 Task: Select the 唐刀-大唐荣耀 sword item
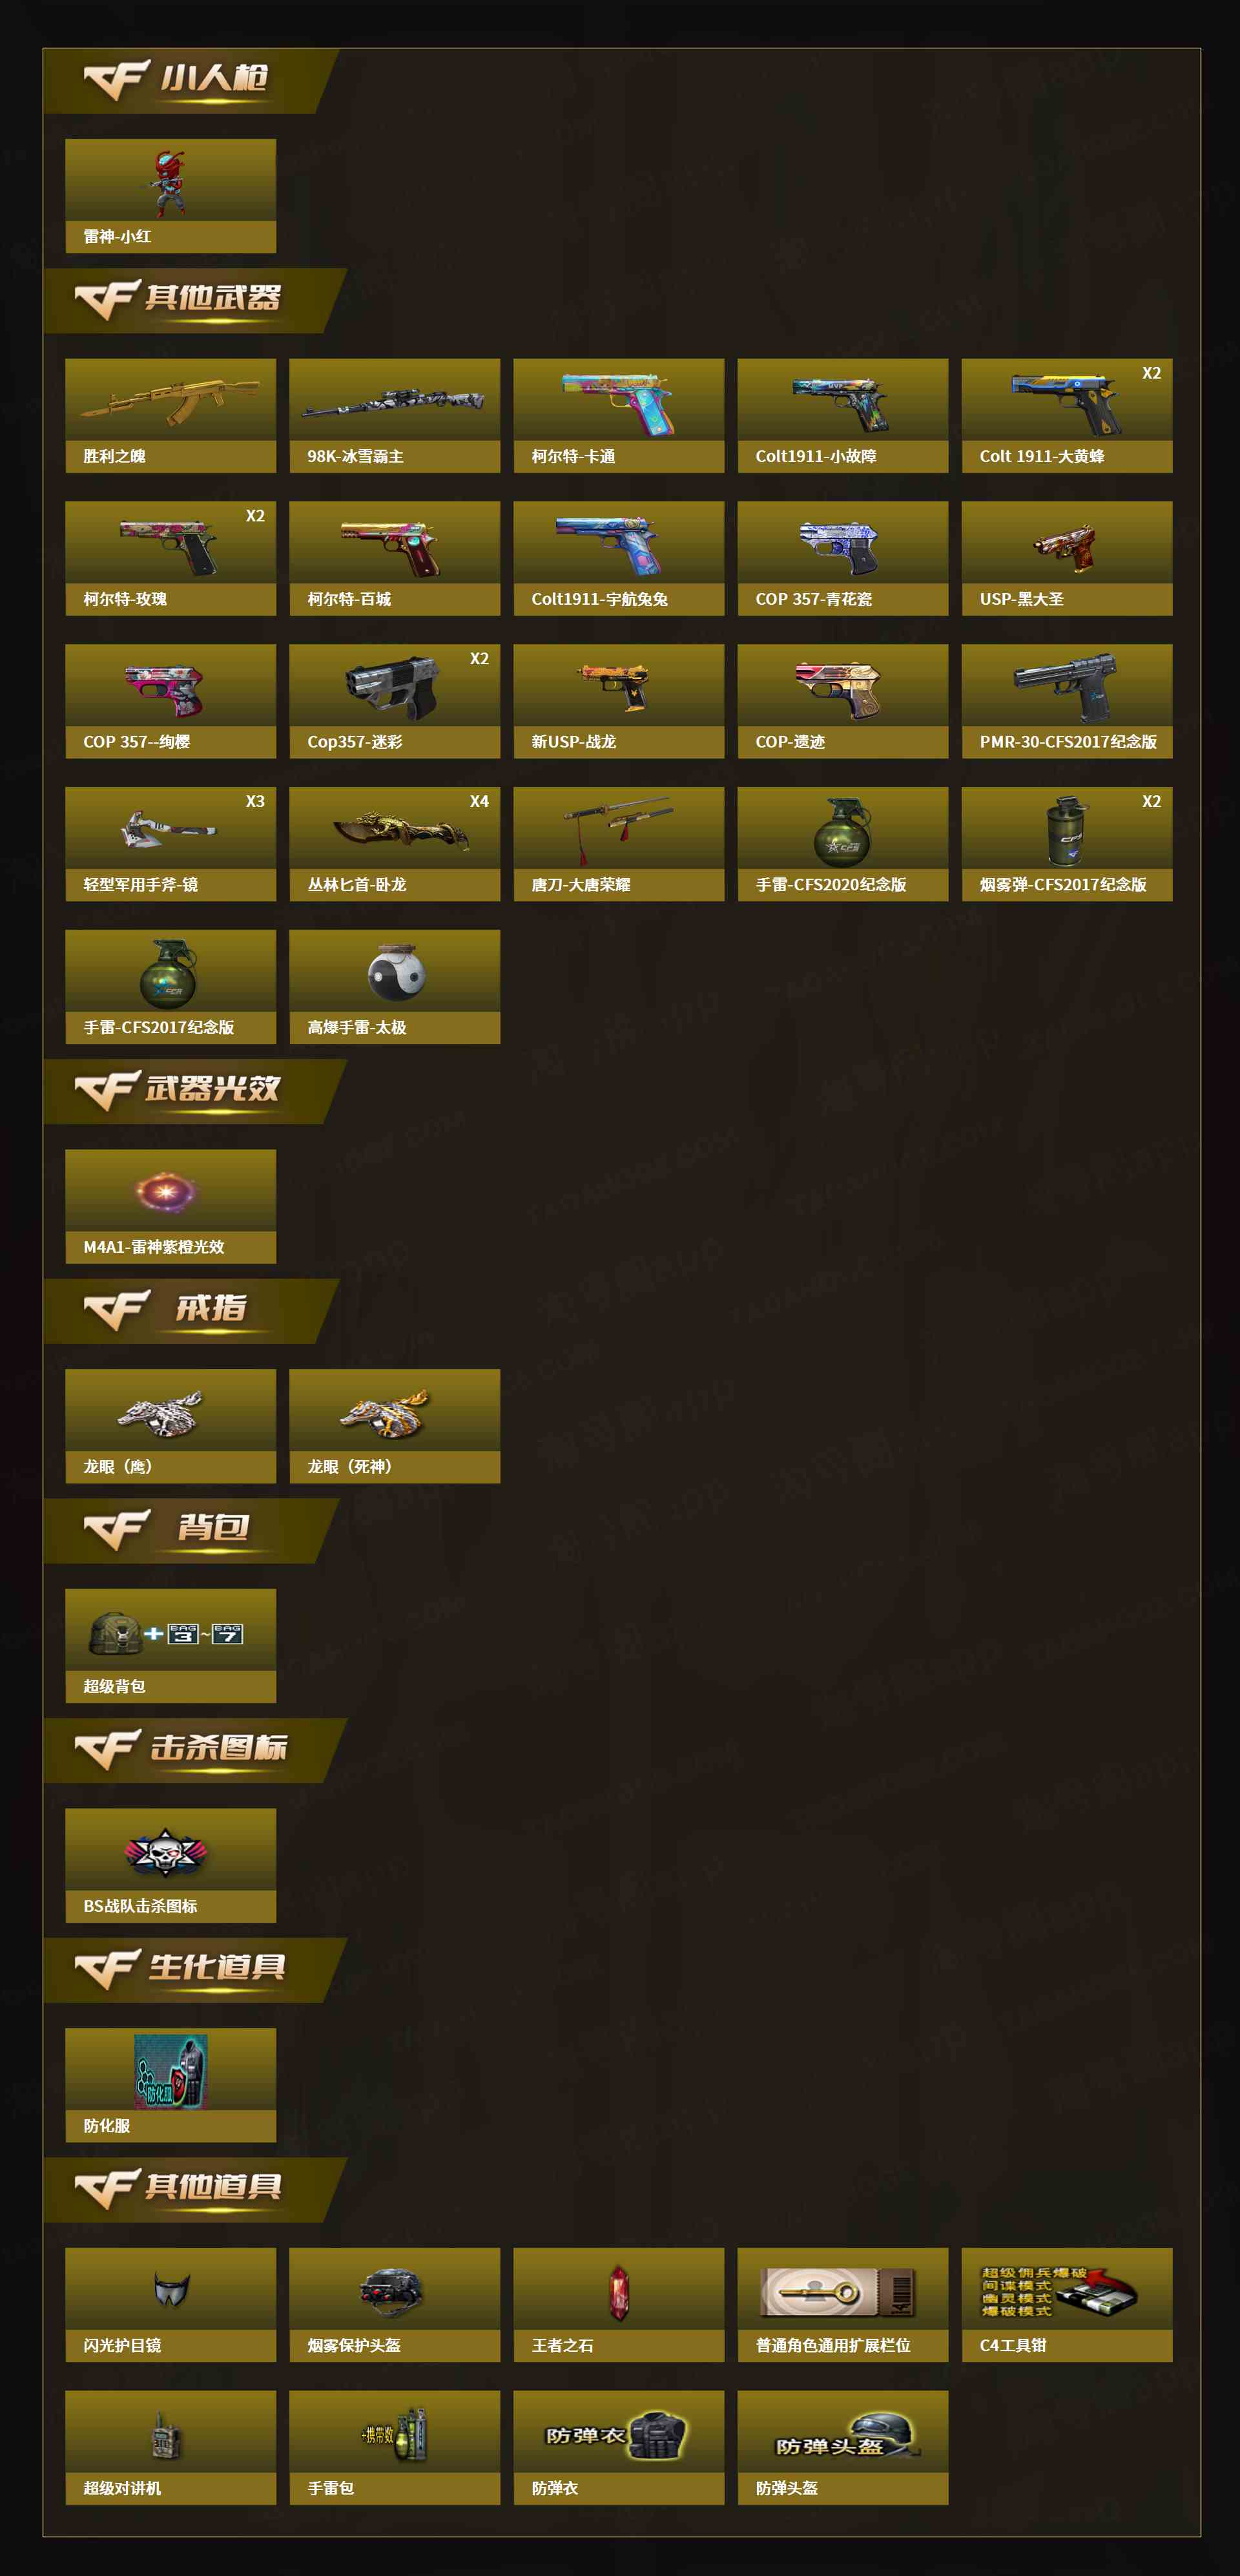(619, 844)
